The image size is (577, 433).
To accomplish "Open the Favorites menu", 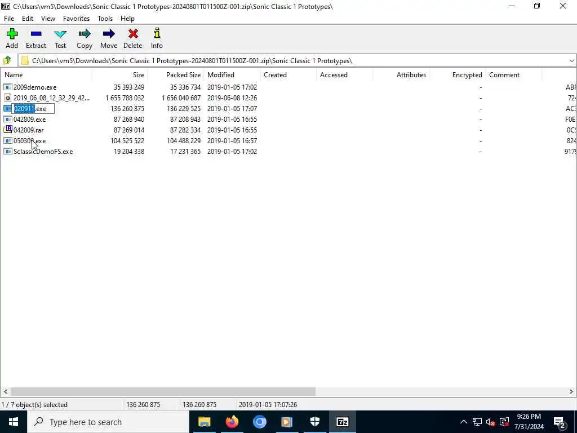I will [76, 19].
